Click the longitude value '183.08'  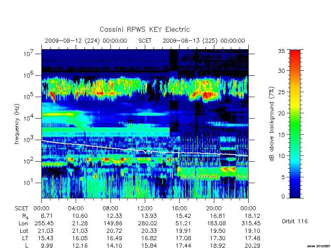tap(217, 223)
